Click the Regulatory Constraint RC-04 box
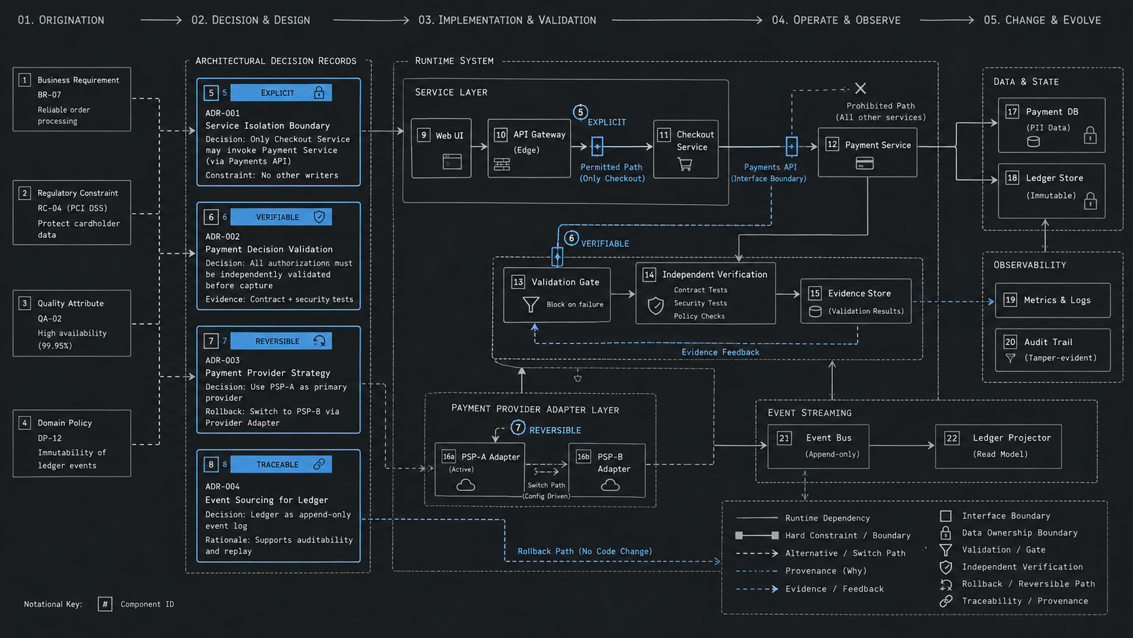This screenshot has height=638, width=1133. pos(72,212)
